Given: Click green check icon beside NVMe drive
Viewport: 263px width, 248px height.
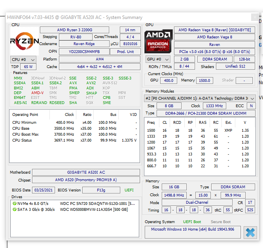Looking at the screenshot, I should [15, 204].
